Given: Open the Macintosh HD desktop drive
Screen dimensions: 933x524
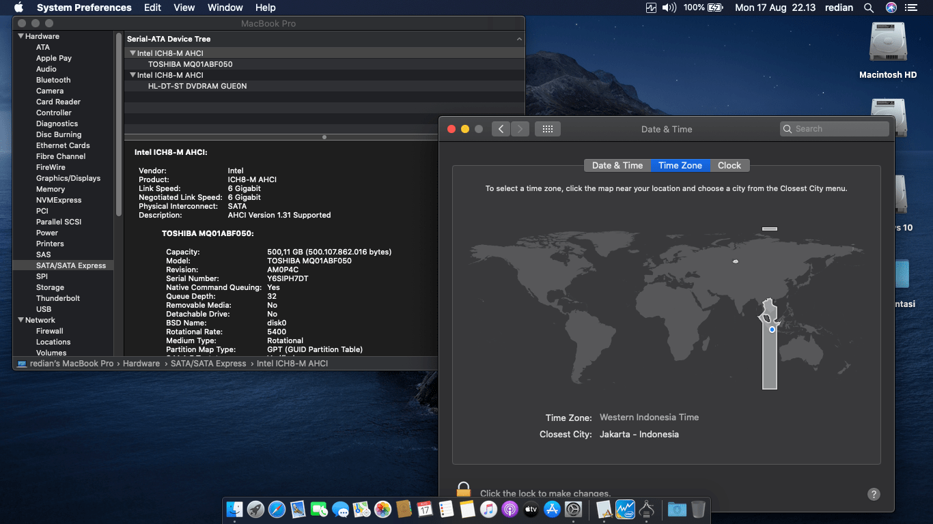Looking at the screenshot, I should (x=888, y=50).
